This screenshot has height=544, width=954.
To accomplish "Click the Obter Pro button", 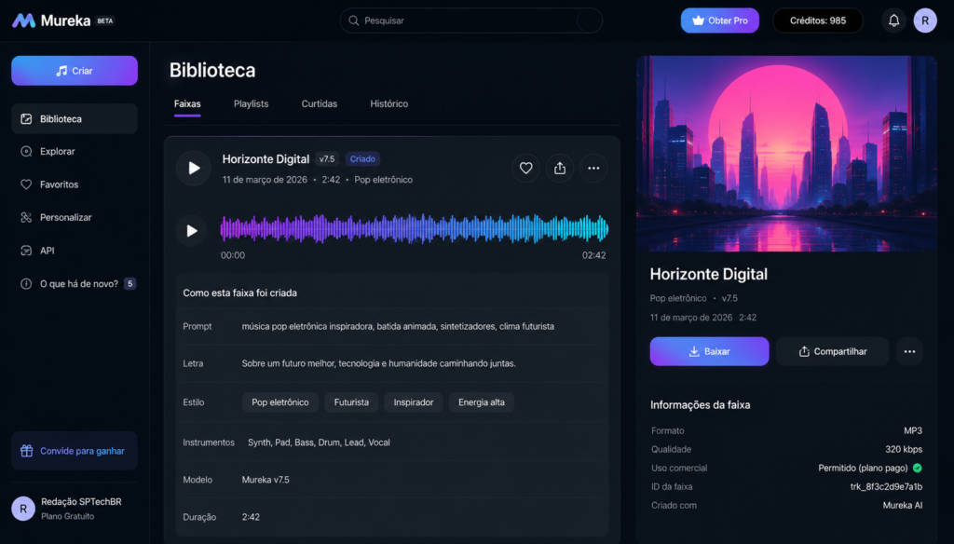I will click(x=720, y=20).
